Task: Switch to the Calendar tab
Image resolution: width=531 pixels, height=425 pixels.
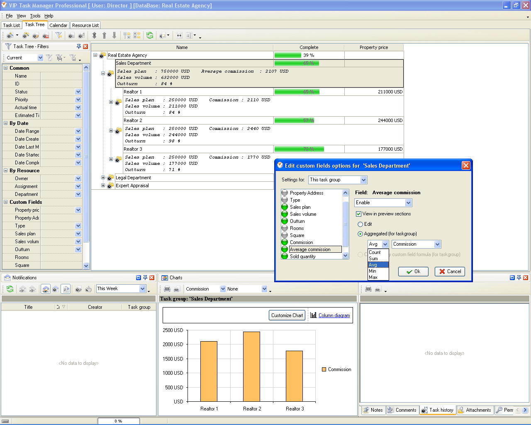Action: click(x=58, y=25)
